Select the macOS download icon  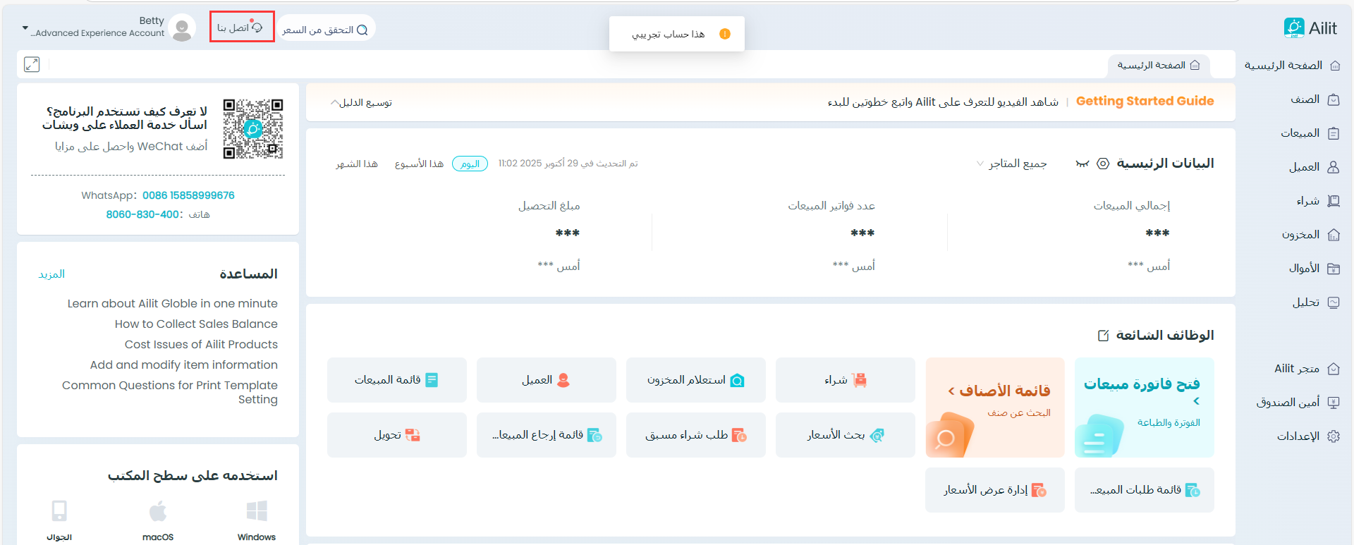(x=158, y=512)
